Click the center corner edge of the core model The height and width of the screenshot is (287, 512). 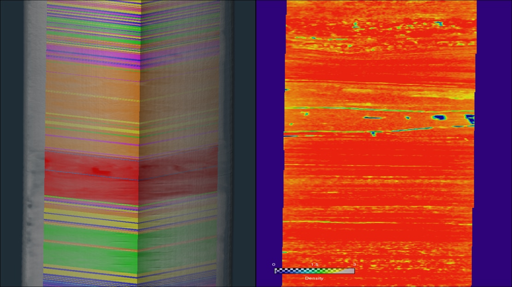pyautogui.click(x=139, y=138)
